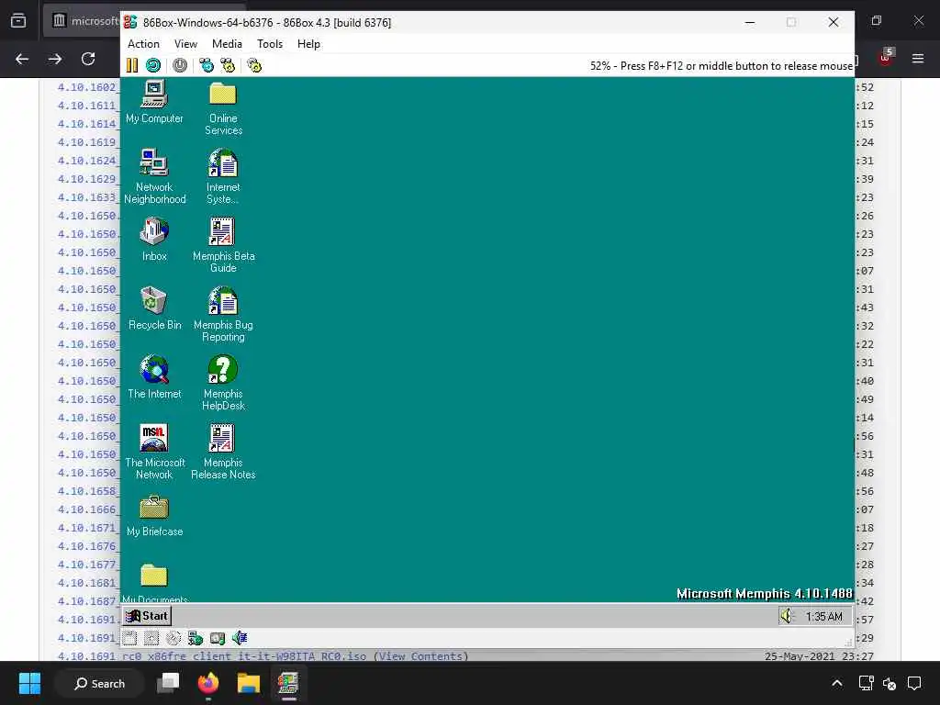Click the 86Box taskbar icon

288,683
